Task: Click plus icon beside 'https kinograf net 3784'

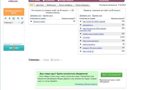Action: pos(80,28)
